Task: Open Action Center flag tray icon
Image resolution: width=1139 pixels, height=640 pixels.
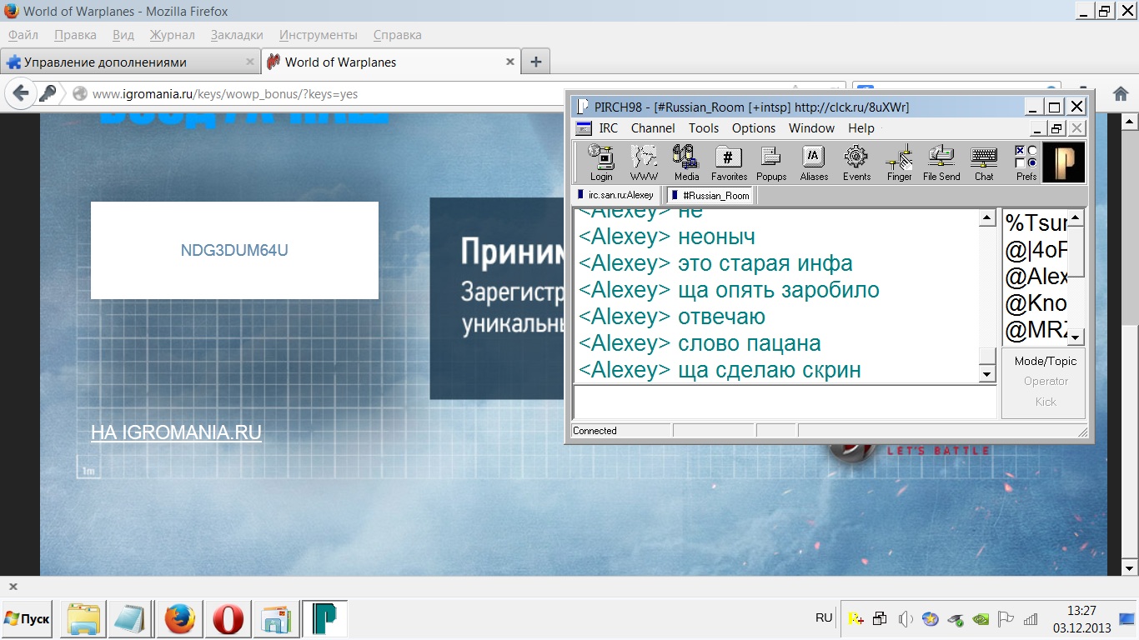Action: pyautogui.click(x=1006, y=619)
